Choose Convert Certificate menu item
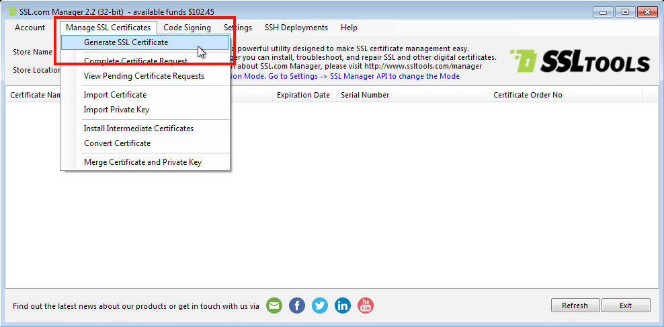This screenshot has height=327, width=664. coord(117,143)
